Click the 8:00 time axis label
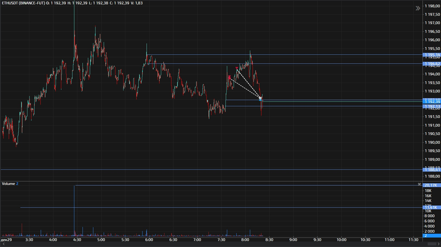The image size is (441, 247). pos(245,240)
